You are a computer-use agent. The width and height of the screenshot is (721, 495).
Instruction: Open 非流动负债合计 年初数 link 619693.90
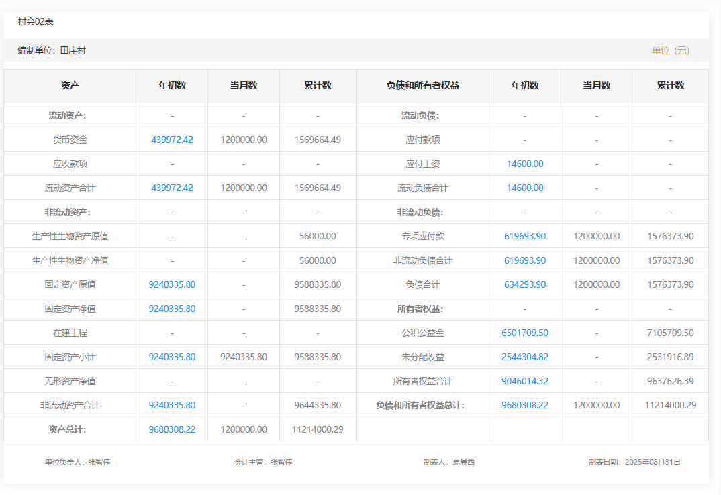click(525, 260)
